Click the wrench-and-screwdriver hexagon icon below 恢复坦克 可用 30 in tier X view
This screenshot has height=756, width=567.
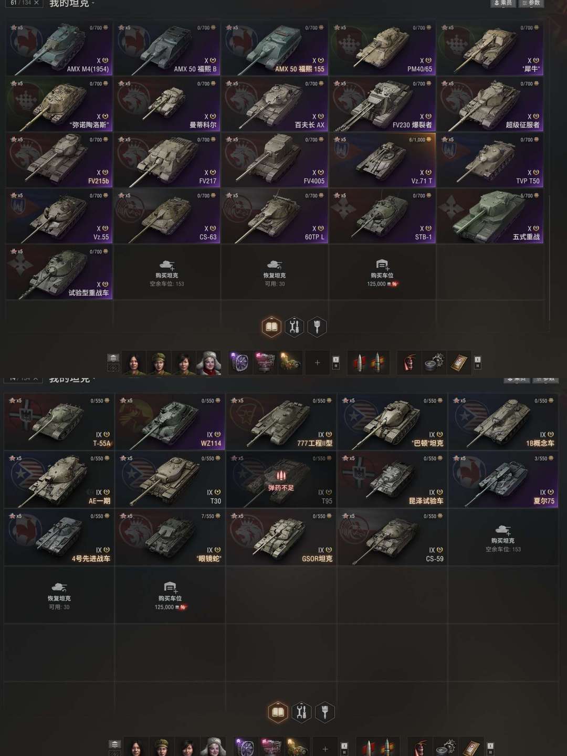(294, 327)
